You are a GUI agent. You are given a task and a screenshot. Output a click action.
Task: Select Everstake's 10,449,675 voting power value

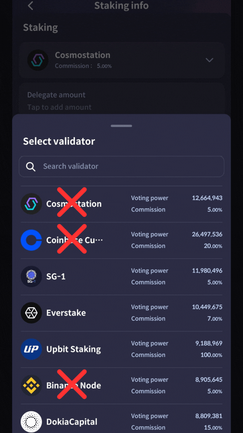[207, 307]
